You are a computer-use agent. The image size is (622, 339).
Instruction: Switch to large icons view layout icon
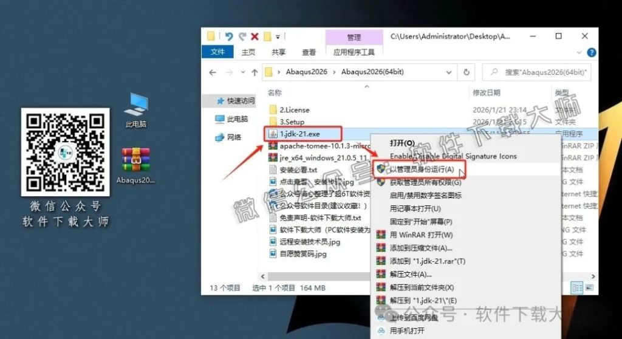(589, 288)
